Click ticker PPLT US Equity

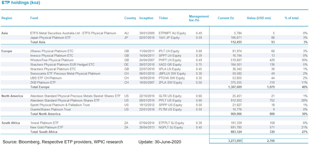point(170,101)
